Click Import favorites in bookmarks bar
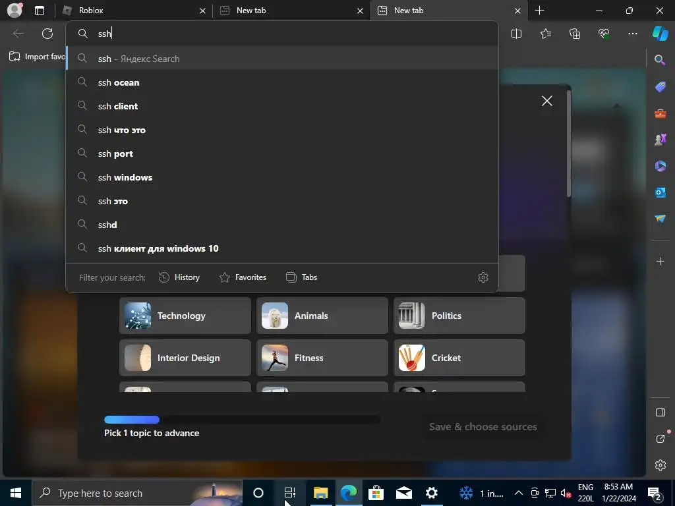Image resolution: width=675 pixels, height=506 pixels. (37, 57)
